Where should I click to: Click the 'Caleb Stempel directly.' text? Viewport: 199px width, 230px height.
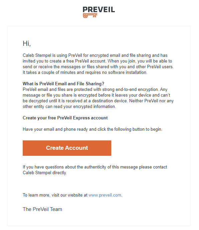point(45,172)
